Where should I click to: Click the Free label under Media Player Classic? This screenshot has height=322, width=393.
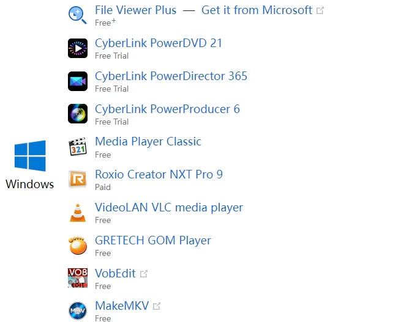[103, 155]
